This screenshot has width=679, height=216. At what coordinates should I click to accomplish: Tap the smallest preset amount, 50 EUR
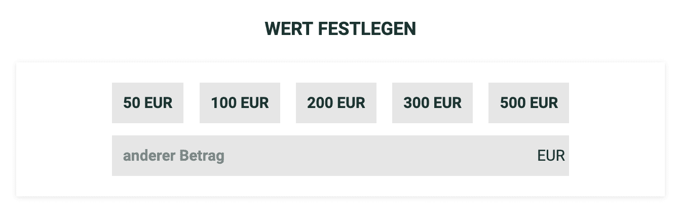pos(147,103)
